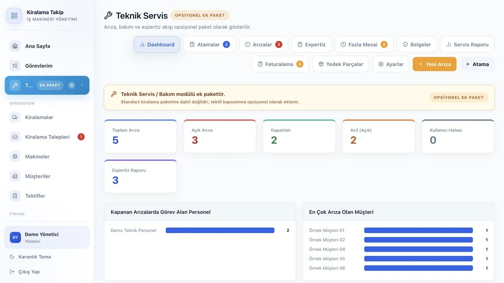The width and height of the screenshot is (504, 283).
Task: Click the building icon beside Müşteriler
Action: click(x=15, y=176)
